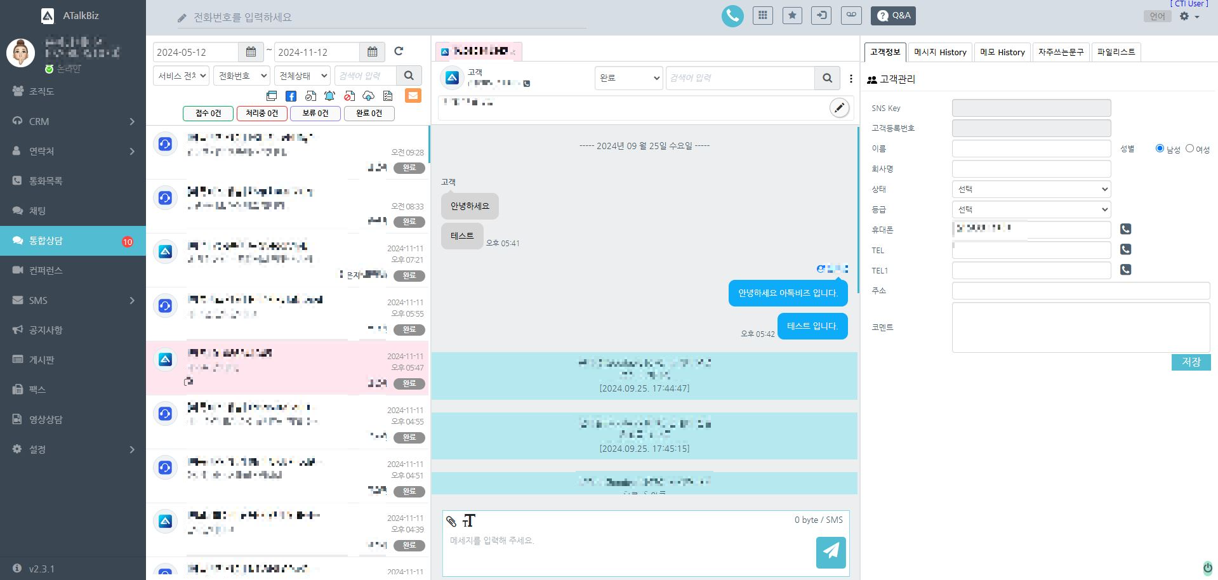Click the 저장 save button
The image size is (1218, 580).
1191,362
